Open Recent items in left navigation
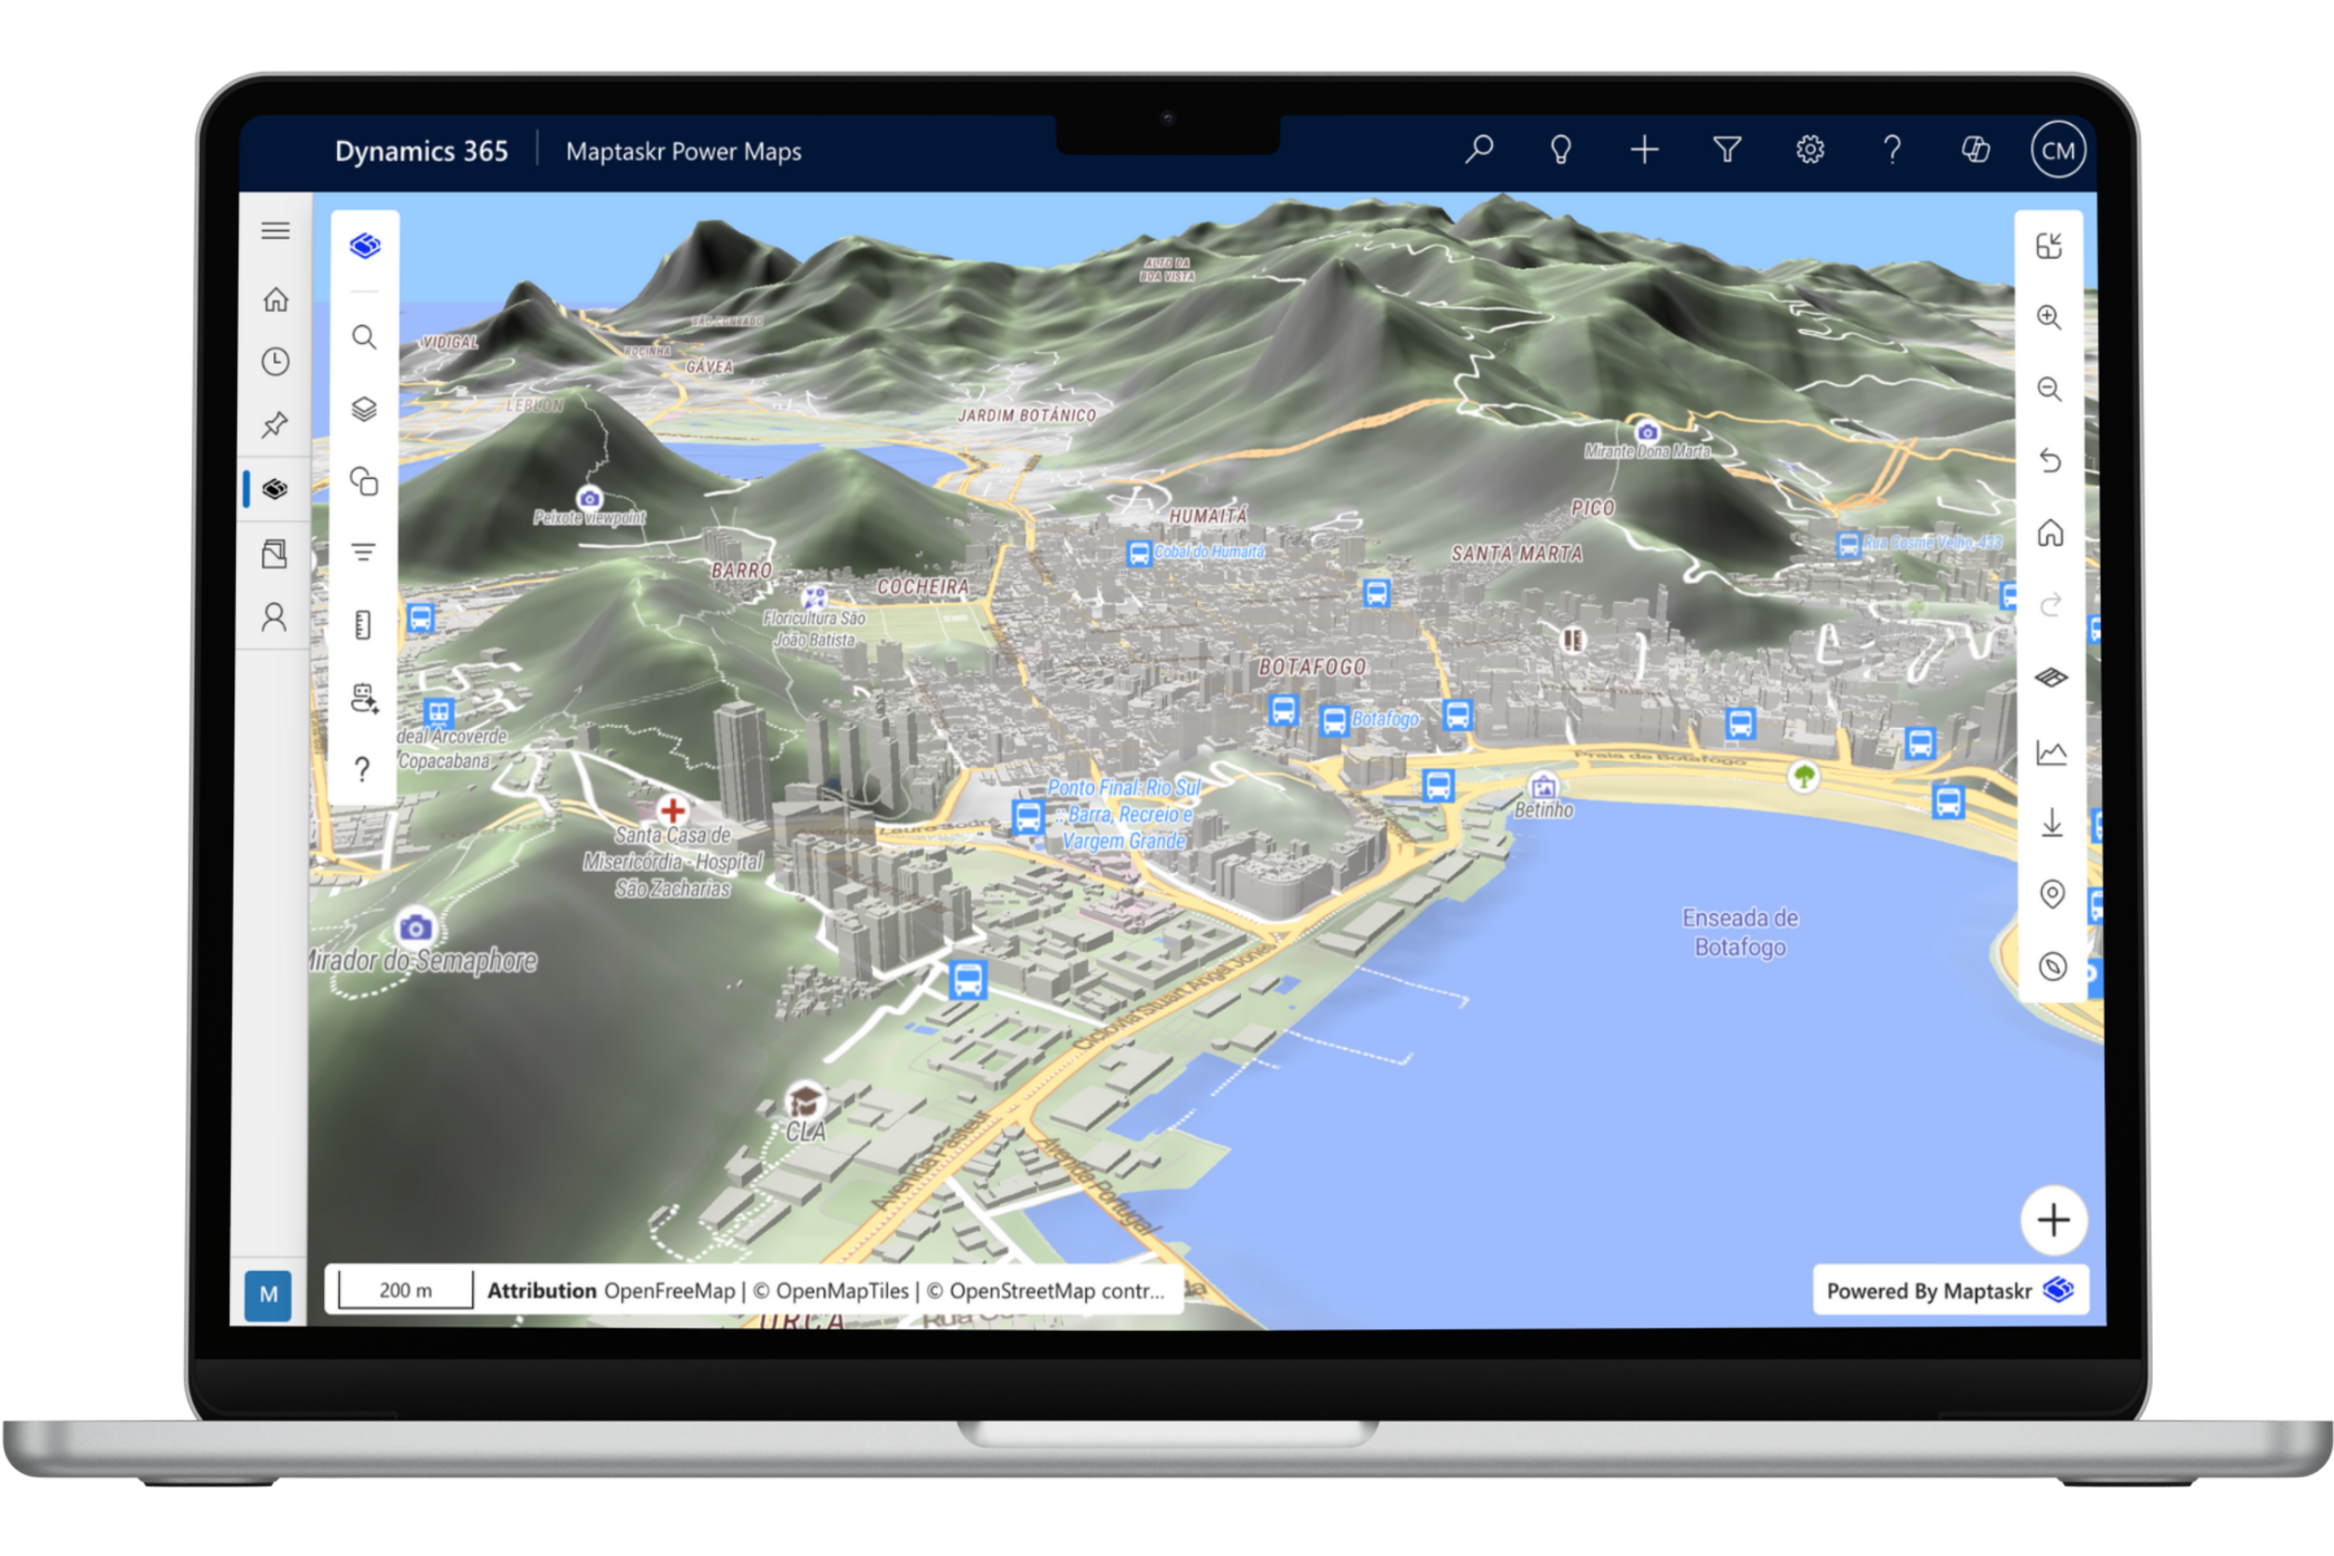This screenshot has height=1556, width=2334. point(274,361)
